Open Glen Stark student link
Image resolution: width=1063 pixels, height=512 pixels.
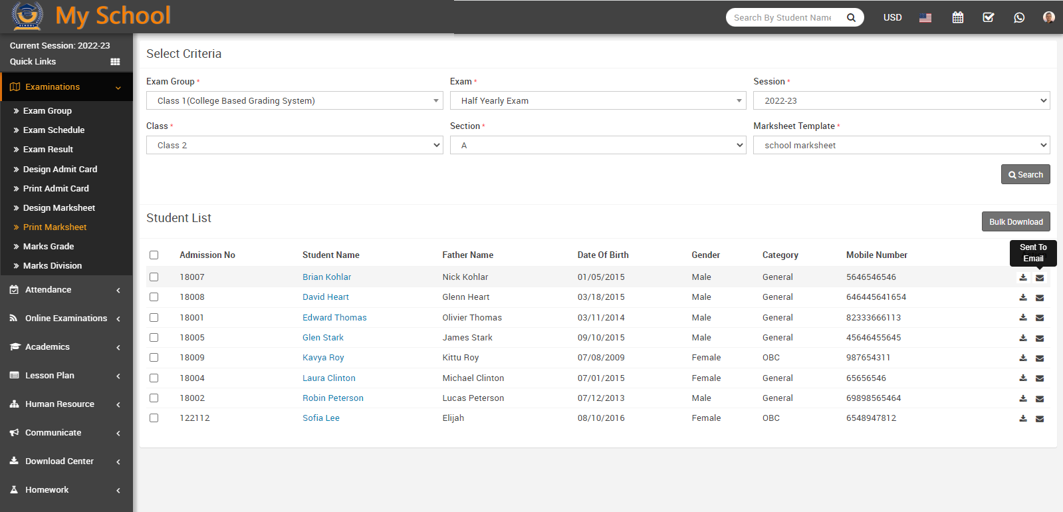coord(323,338)
